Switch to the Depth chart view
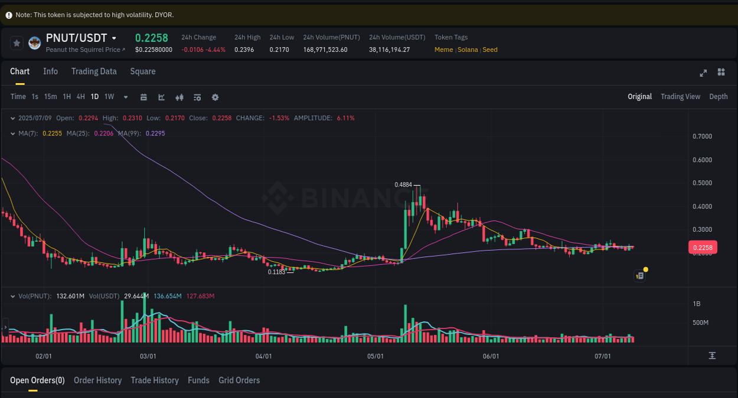Screen dimensions: 738x398 point(719,96)
